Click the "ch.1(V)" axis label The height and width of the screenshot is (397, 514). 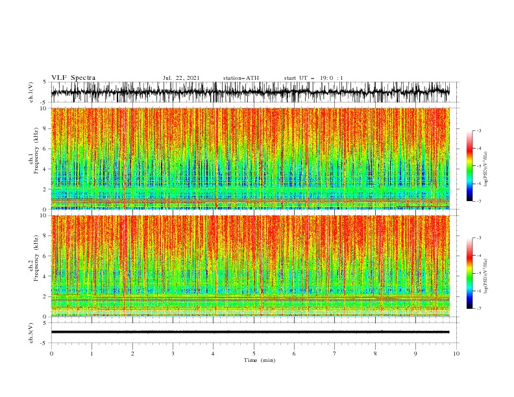(x=31, y=92)
